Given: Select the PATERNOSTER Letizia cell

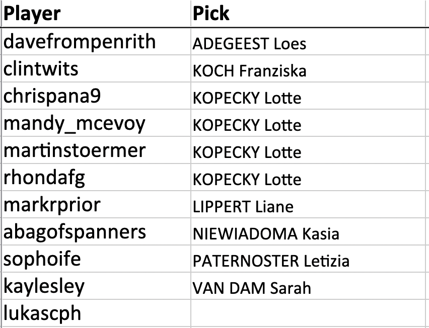Looking at the screenshot, I should coord(308,259).
